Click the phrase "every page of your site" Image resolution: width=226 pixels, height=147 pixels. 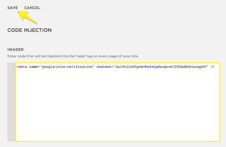[122, 56]
